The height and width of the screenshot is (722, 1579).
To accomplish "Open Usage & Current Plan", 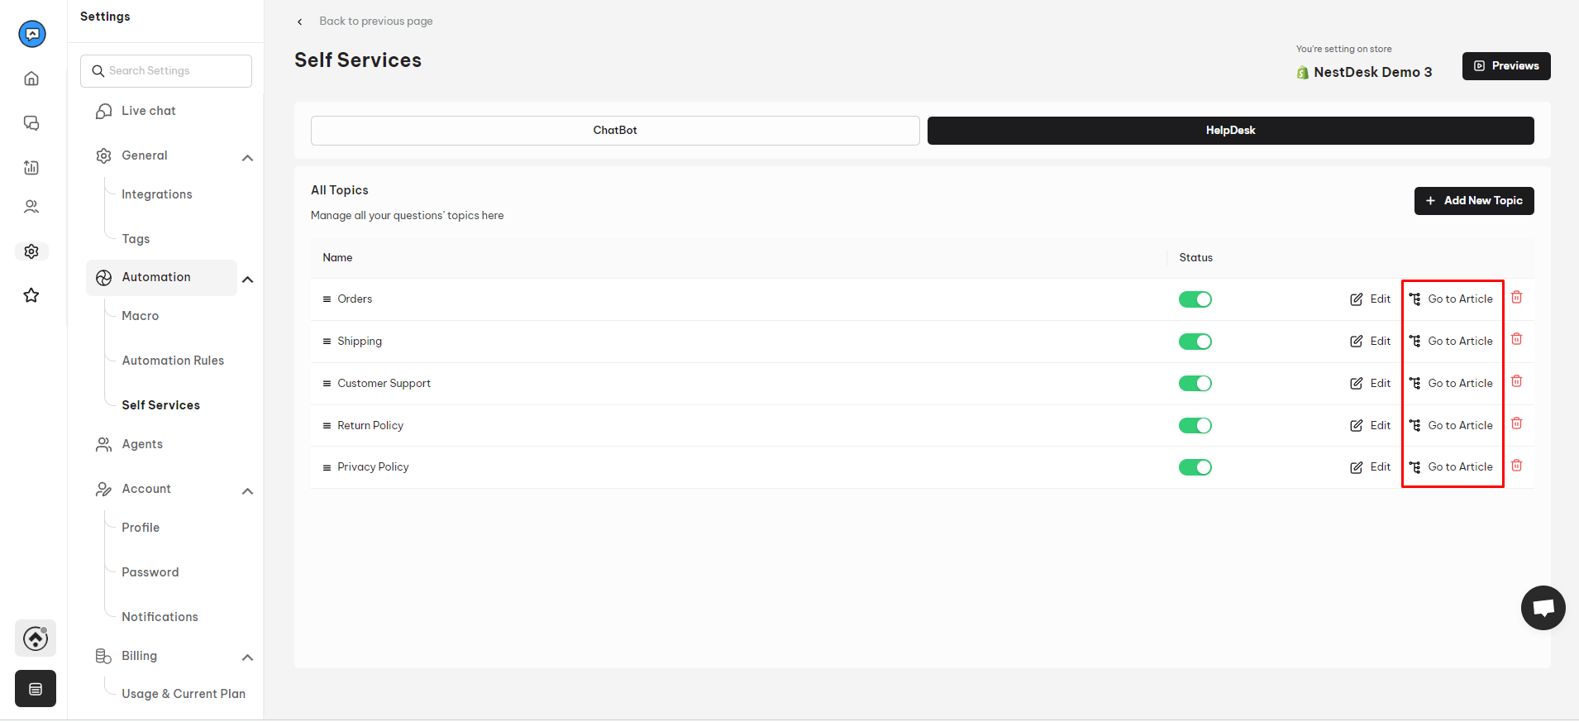I will [184, 694].
